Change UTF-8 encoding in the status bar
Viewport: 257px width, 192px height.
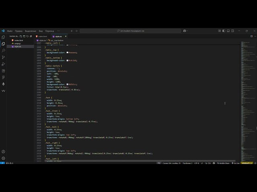click(196, 163)
